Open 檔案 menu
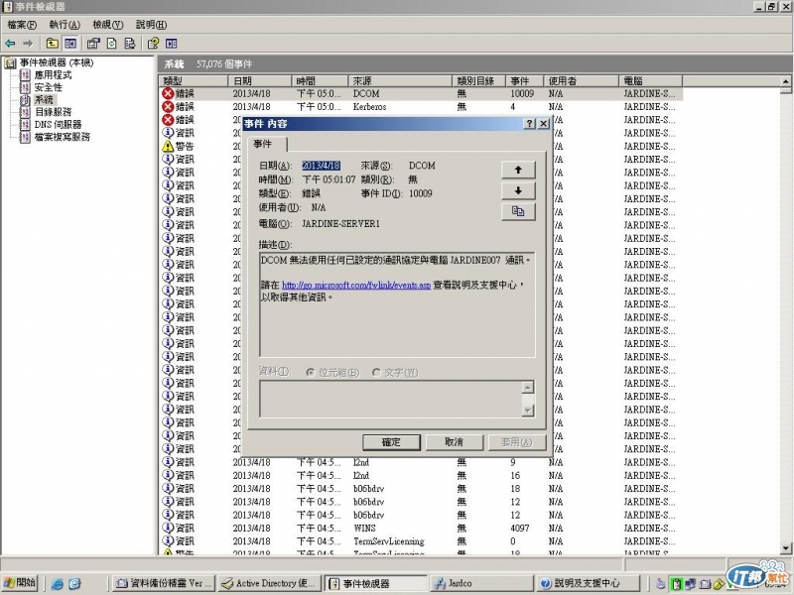 [x=22, y=25]
